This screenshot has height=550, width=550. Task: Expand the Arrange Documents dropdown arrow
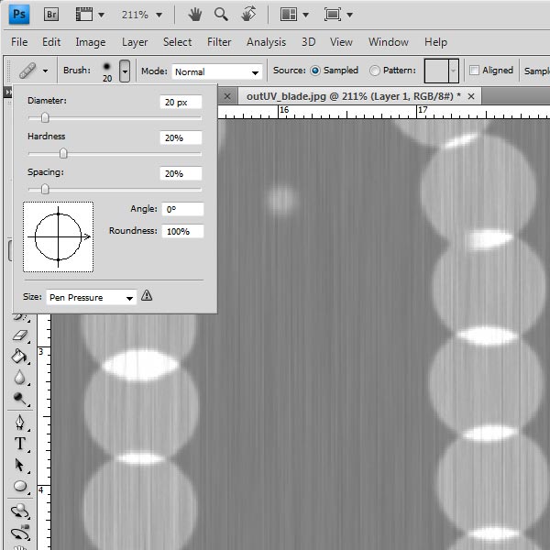pos(305,15)
